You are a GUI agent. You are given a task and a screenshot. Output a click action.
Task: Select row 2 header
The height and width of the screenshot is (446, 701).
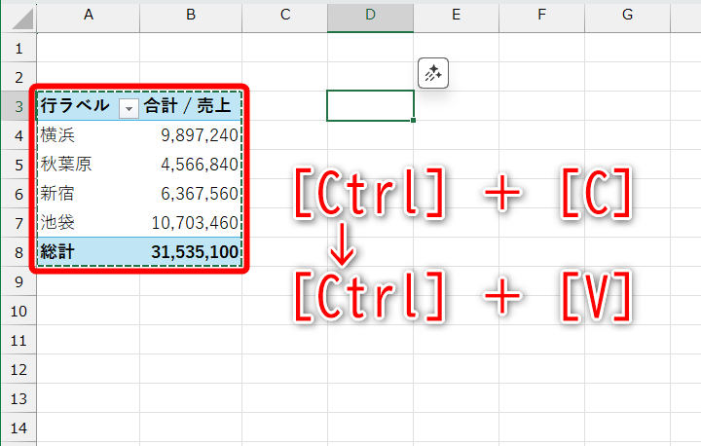(18, 77)
